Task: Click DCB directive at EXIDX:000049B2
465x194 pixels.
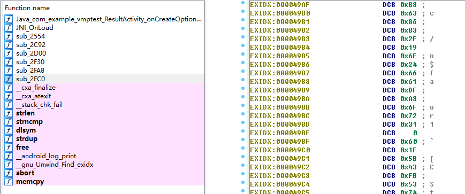Action: pos(389,30)
